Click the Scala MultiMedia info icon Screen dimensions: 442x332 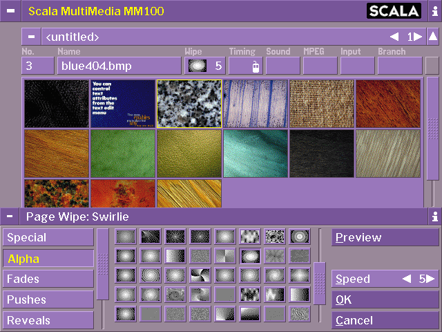click(x=434, y=11)
